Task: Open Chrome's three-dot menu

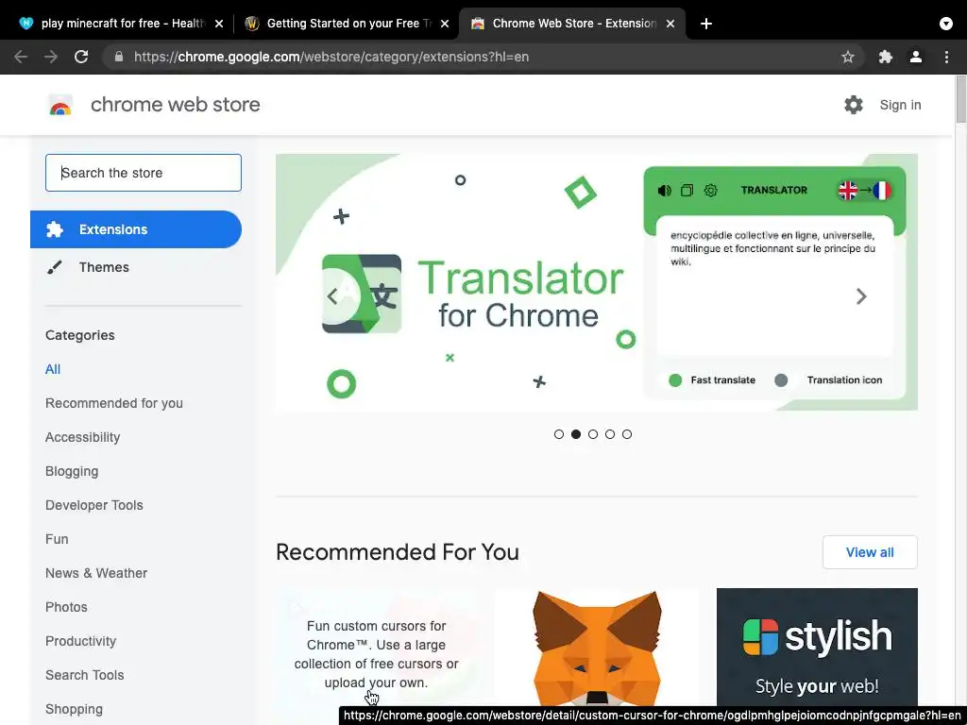Action: pyautogui.click(x=946, y=57)
